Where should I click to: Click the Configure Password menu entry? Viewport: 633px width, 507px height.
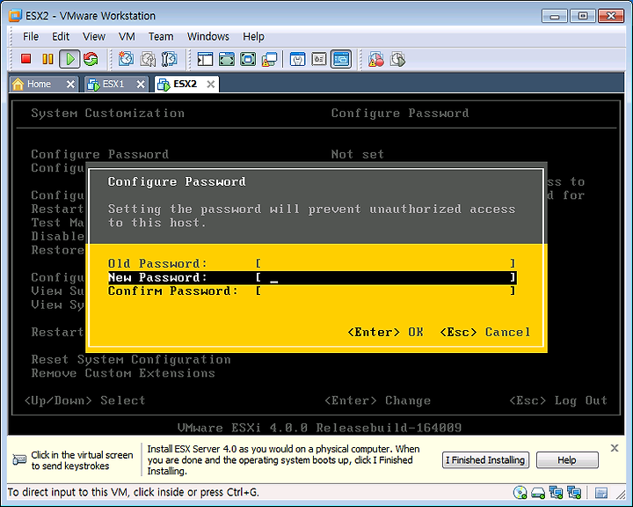point(99,154)
